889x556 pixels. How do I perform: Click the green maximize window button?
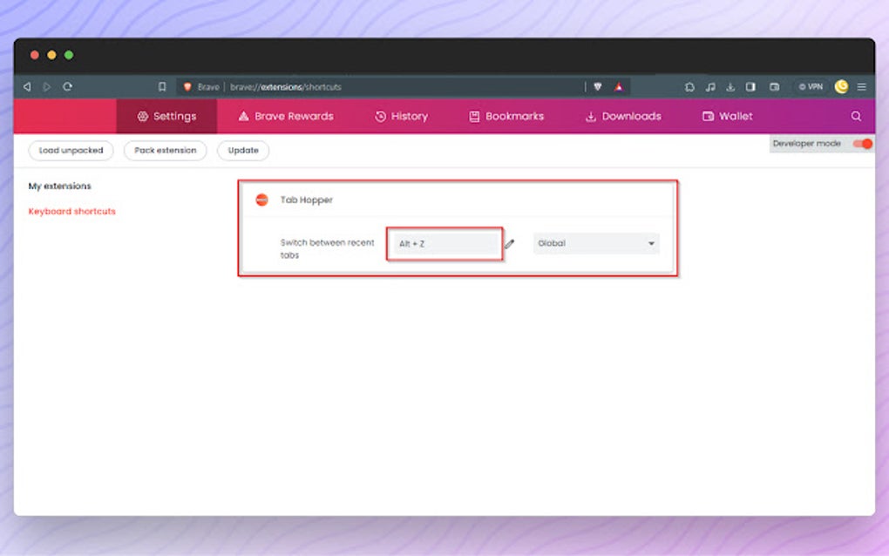pos(69,55)
